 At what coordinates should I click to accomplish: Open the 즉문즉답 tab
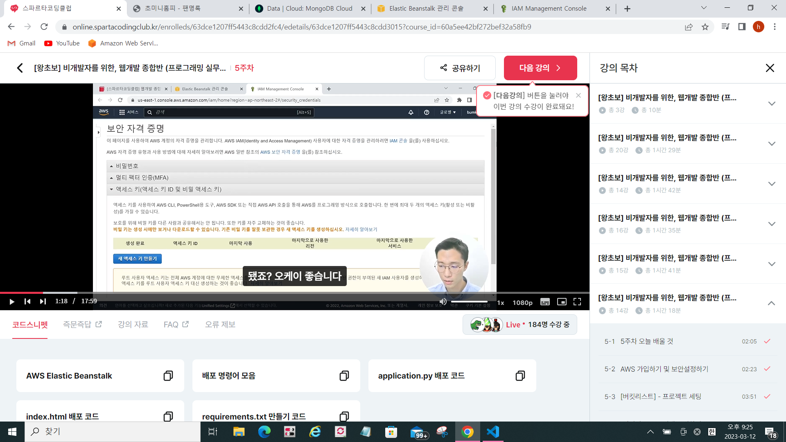(82, 325)
